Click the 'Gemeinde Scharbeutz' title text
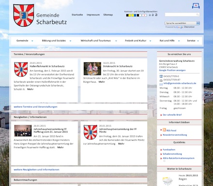213x186 pixels. (x=51, y=19)
